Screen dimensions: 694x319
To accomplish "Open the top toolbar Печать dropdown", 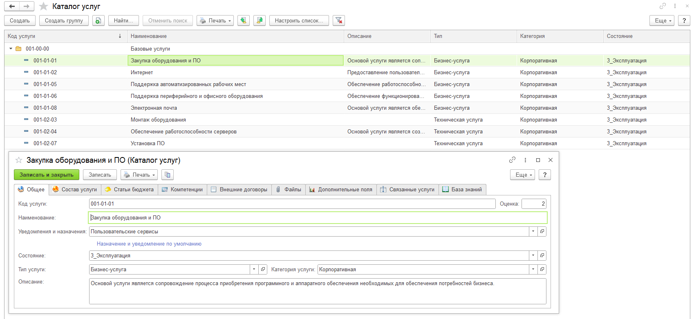I will [x=215, y=20].
